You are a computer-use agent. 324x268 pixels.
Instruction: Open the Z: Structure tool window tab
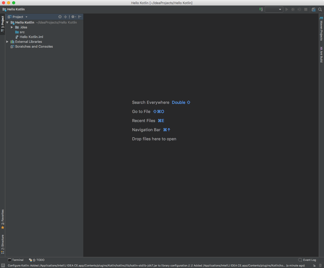pyautogui.click(x=3, y=244)
